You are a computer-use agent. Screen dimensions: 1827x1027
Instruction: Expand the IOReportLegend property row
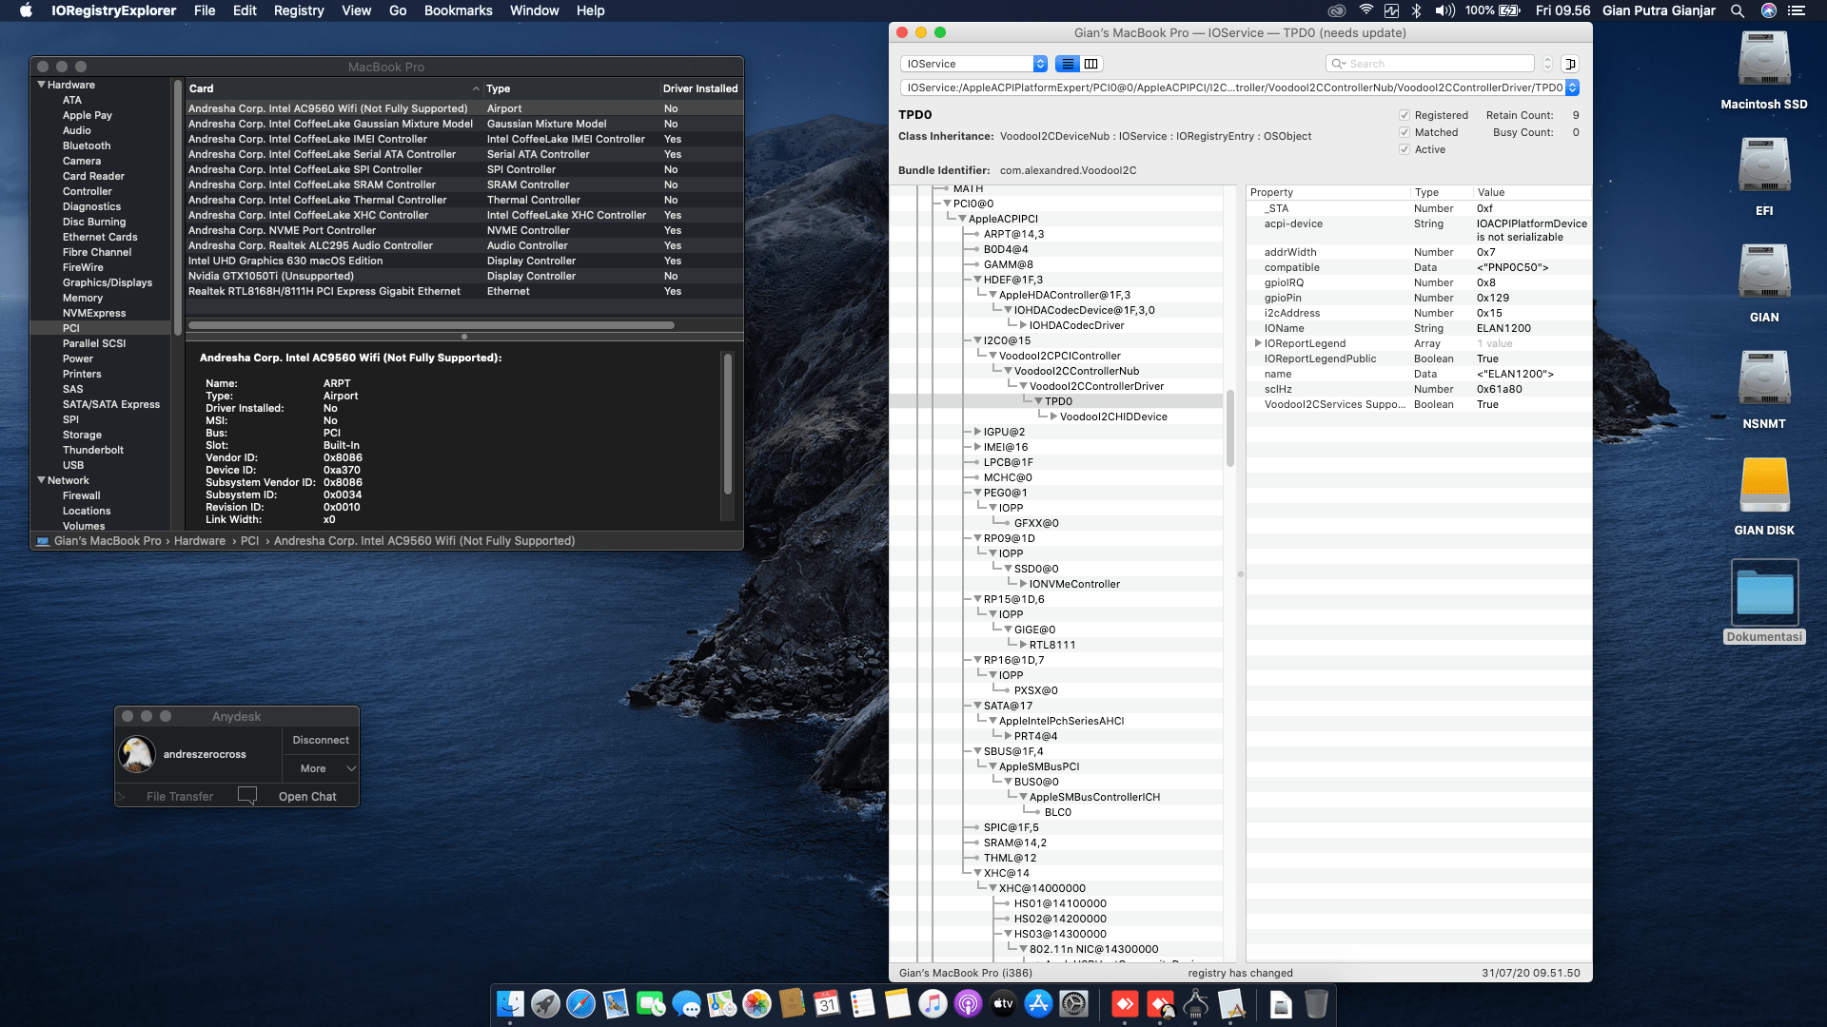pyautogui.click(x=1258, y=343)
